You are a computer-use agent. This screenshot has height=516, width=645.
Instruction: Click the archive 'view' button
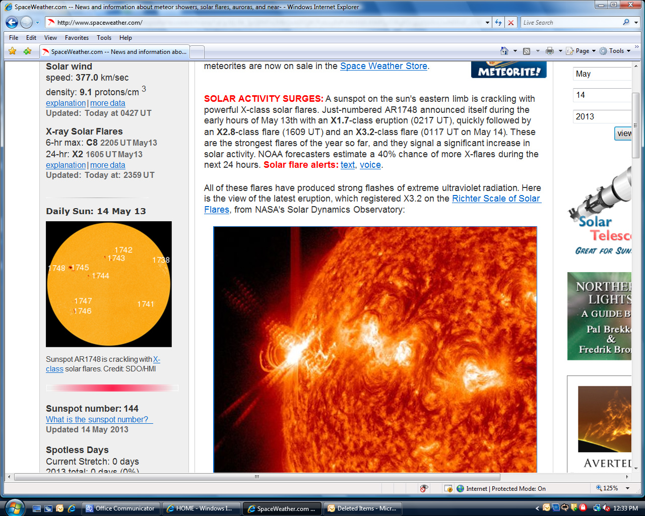tap(624, 133)
